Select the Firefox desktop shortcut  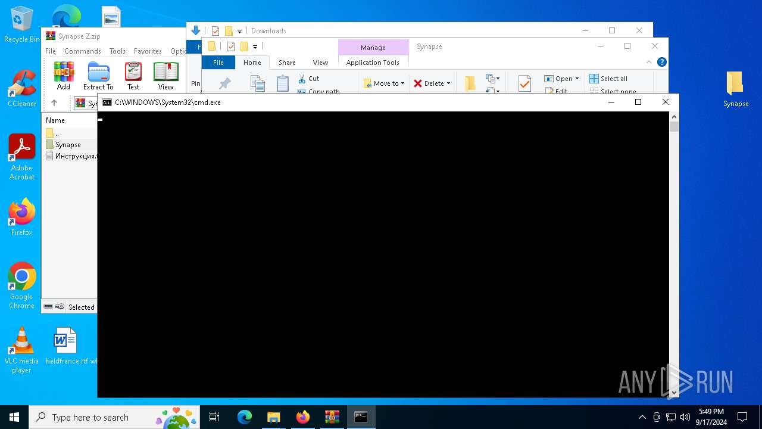(22, 216)
